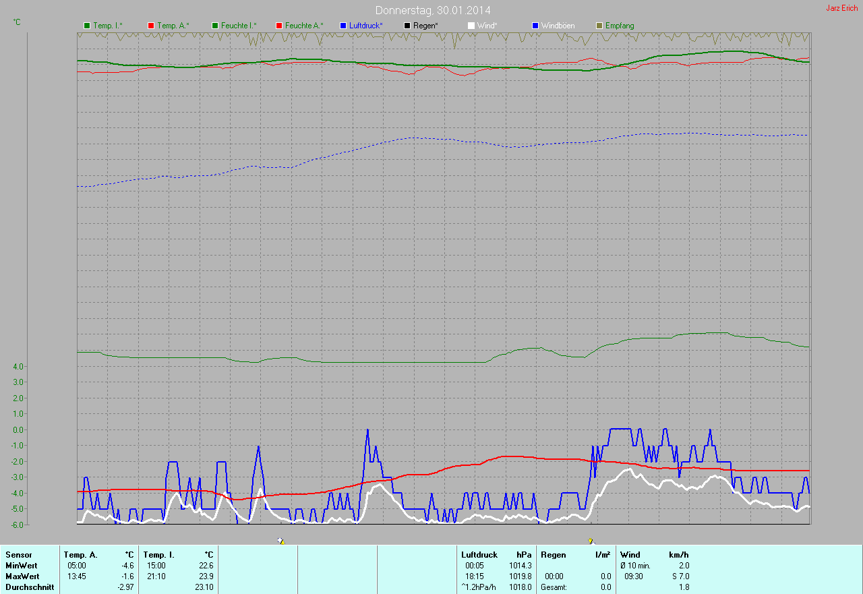This screenshot has height=594, width=863.
Task: Click the S 7.0 wind maximum value
Action: tap(680, 576)
